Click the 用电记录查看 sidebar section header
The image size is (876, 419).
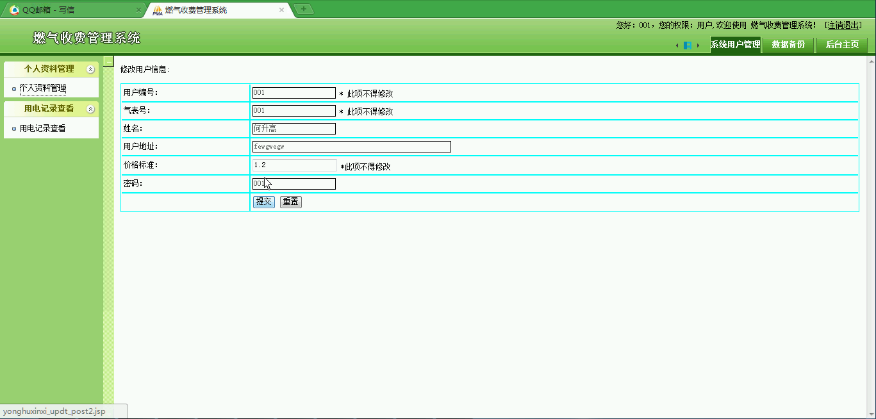tap(51, 109)
